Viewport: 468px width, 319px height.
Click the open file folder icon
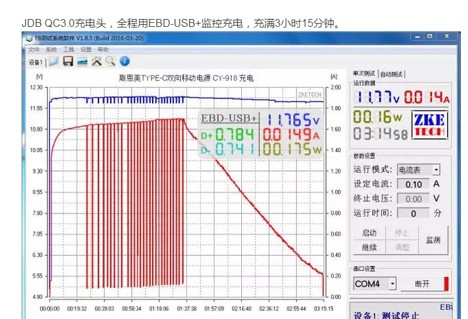pyautogui.click(x=53, y=62)
